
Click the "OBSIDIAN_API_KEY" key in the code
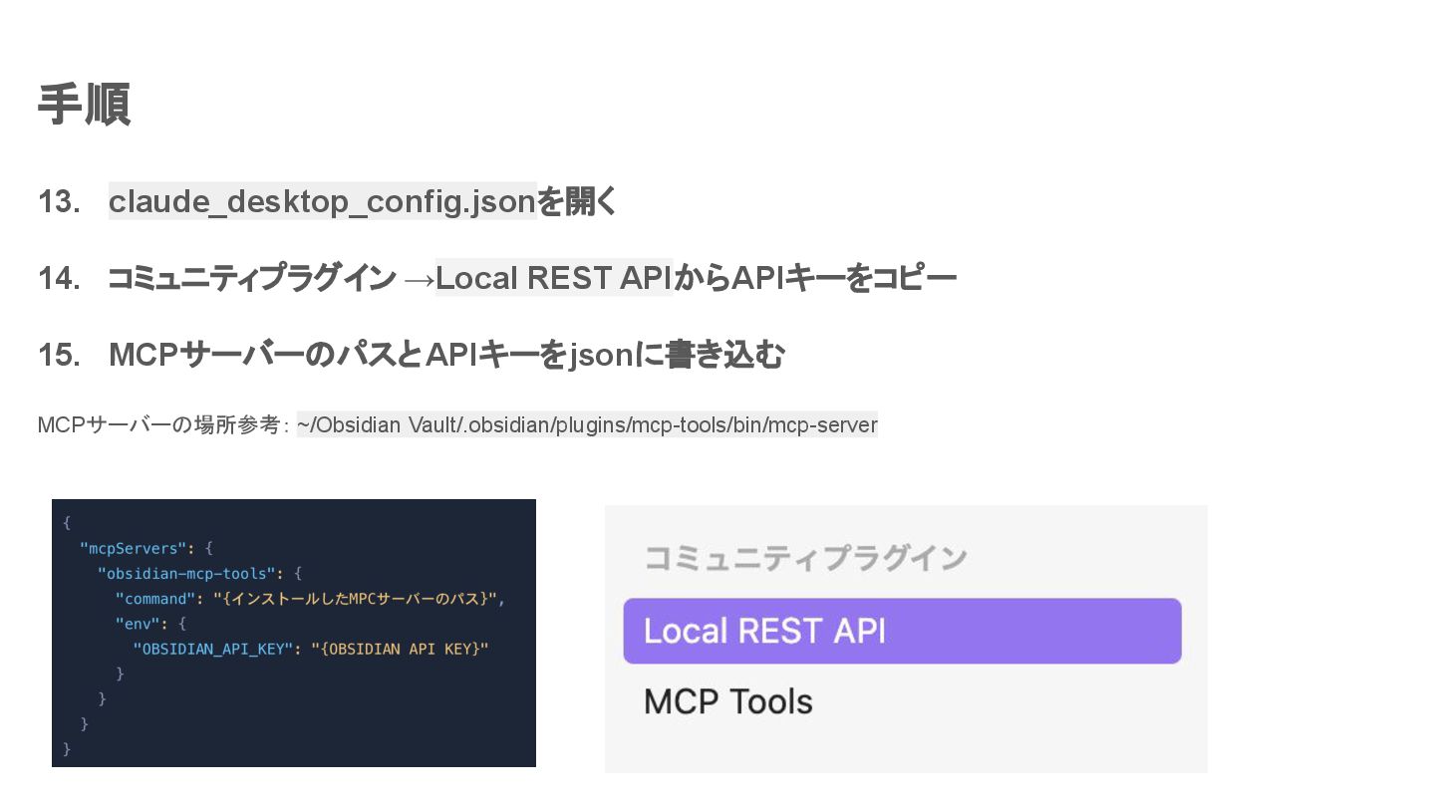[213, 649]
